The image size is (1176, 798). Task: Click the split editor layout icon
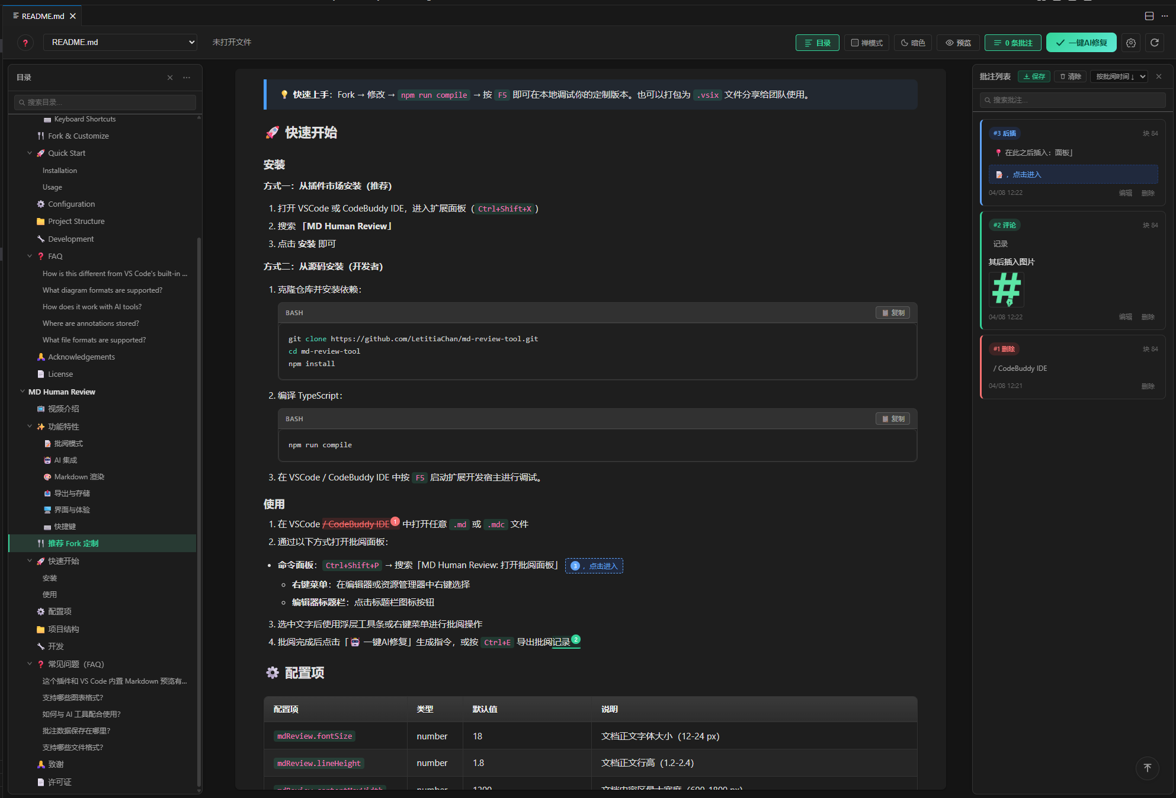(x=1149, y=16)
